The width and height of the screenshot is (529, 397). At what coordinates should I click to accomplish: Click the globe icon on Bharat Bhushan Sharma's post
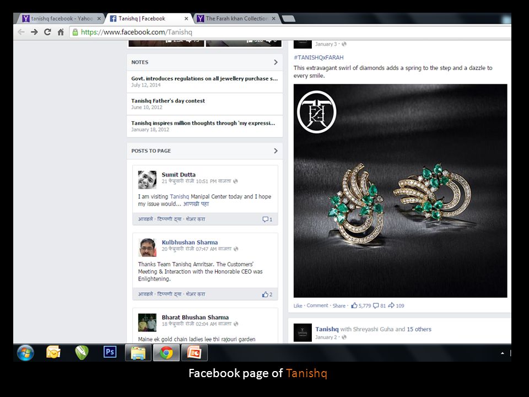(236, 324)
